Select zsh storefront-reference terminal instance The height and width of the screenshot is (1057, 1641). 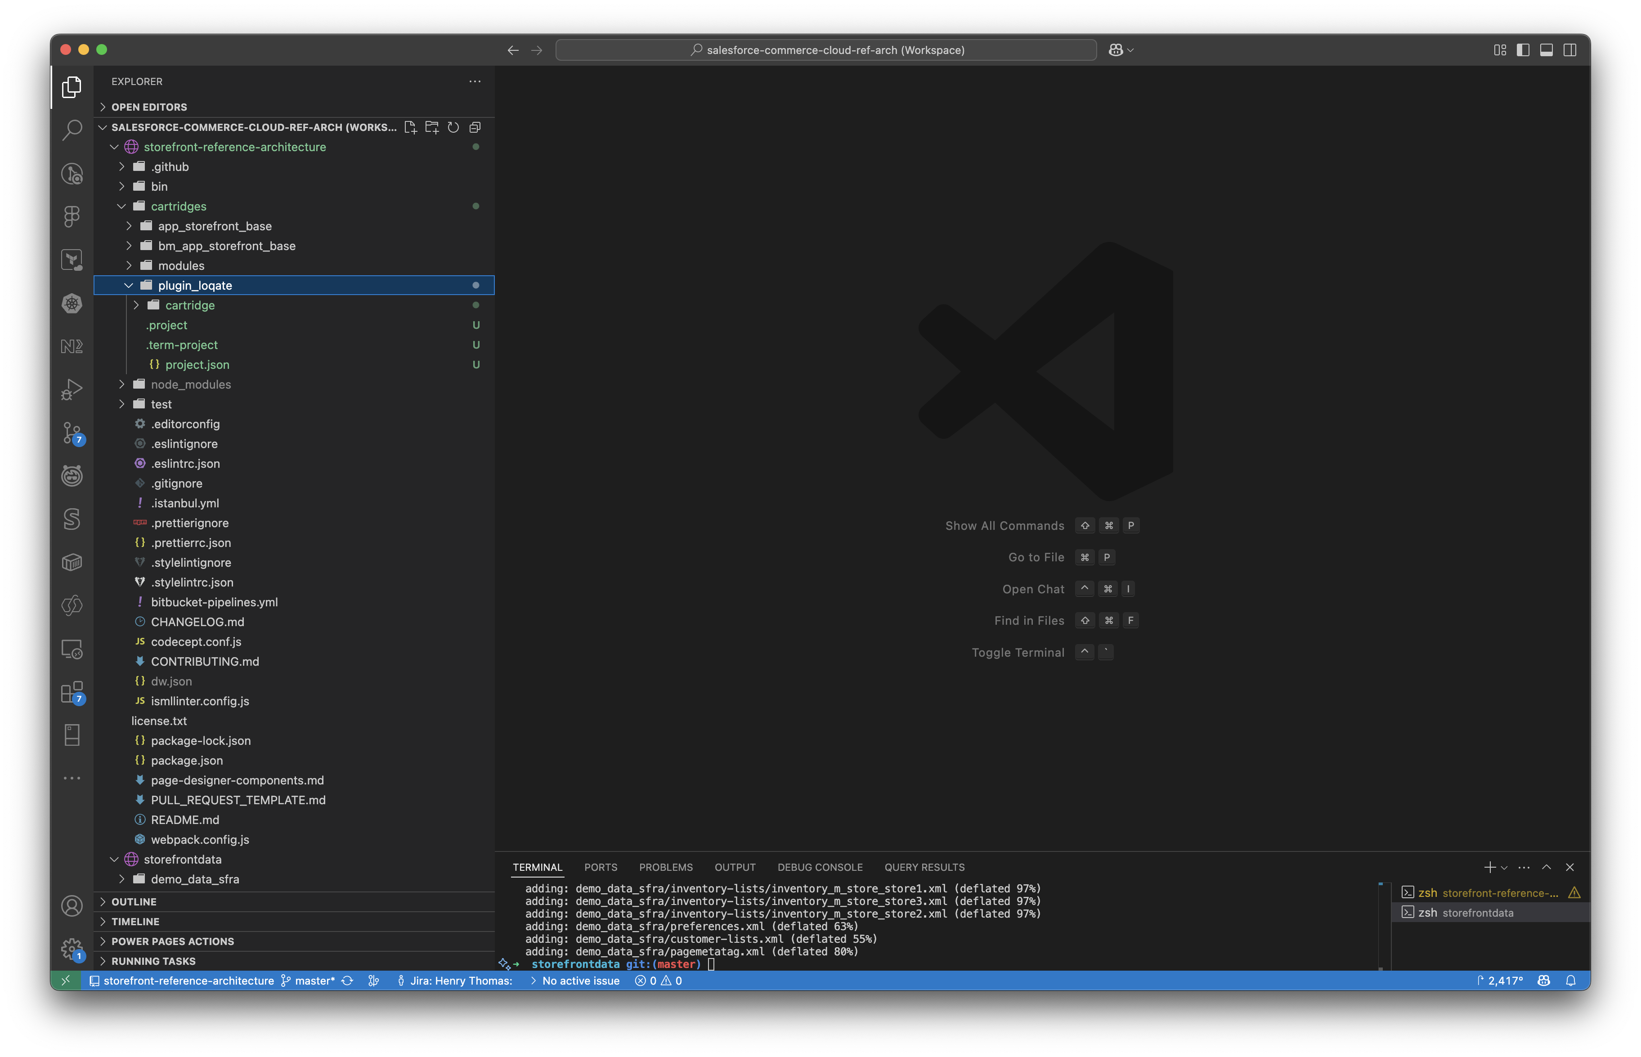1490,893
